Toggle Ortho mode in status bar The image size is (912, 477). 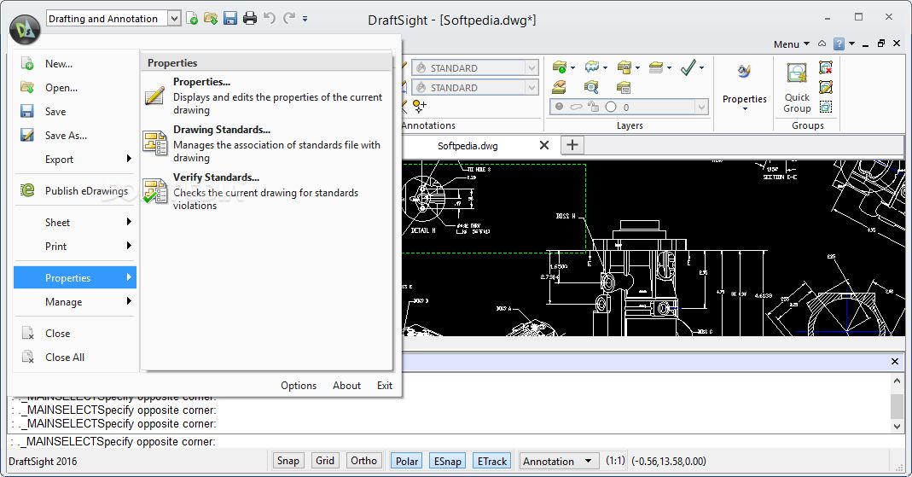click(x=363, y=461)
